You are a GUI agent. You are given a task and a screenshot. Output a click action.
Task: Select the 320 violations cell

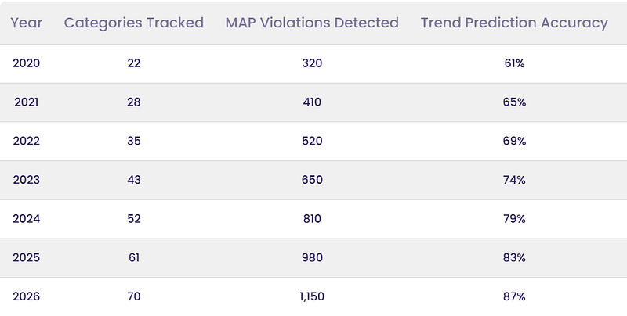(x=312, y=63)
